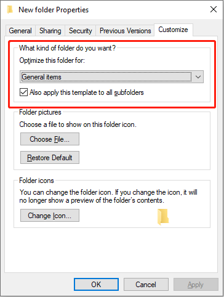Click the 'Folder icons' group heading
This screenshot has width=224, height=297.
point(36,181)
